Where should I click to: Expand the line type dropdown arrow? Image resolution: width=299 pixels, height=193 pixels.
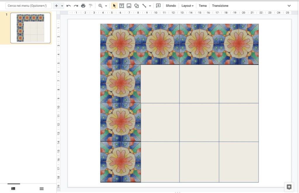point(150,6)
